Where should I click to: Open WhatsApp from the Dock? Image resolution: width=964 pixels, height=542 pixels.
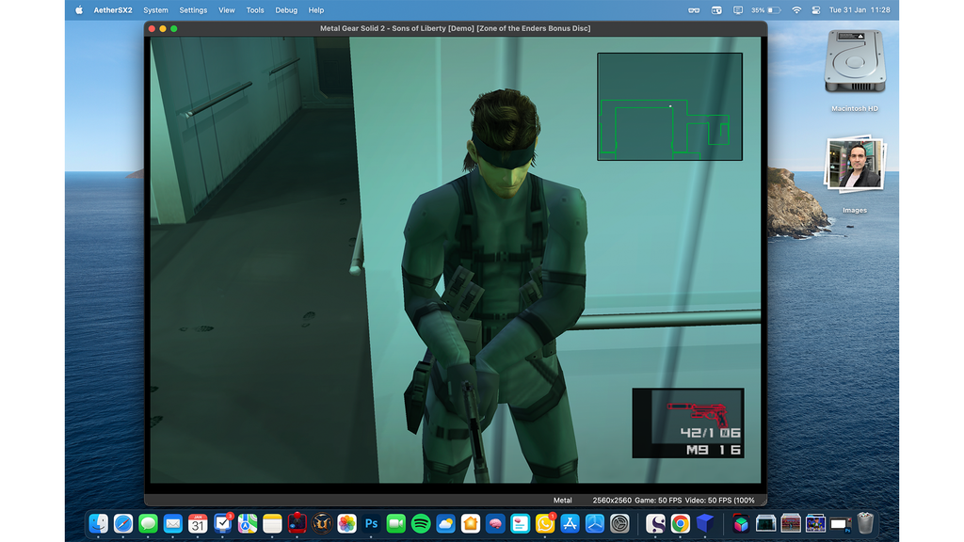tap(543, 524)
